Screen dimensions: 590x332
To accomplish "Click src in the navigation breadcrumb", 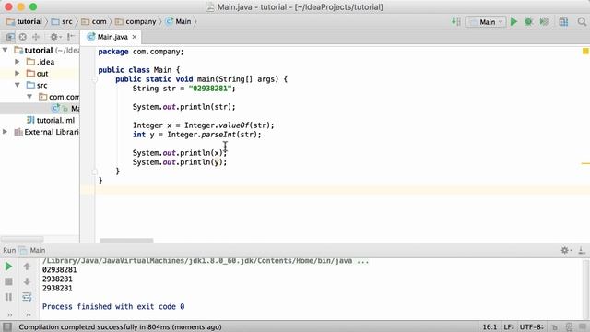I will [62, 21].
